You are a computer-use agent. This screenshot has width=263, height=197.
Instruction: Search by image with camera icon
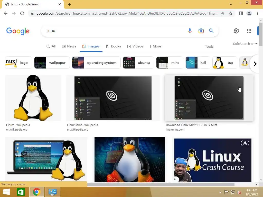point(201,31)
